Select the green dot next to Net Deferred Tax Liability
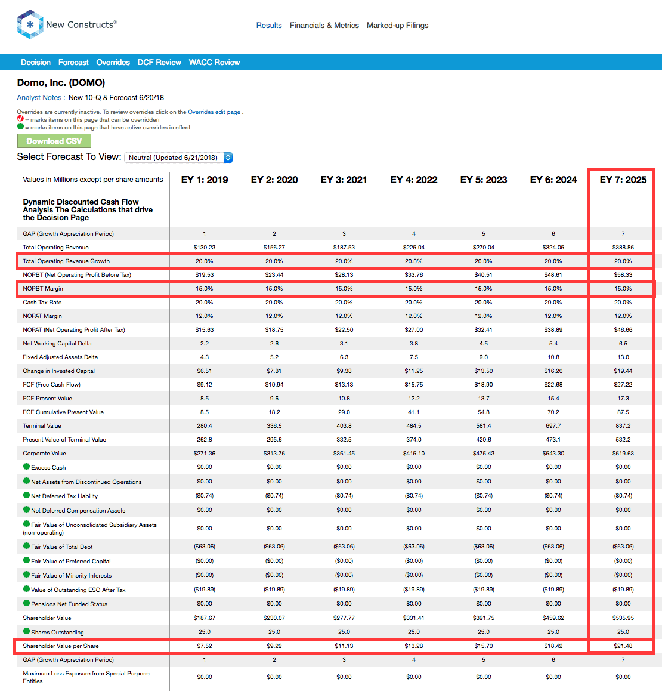This screenshot has width=662, height=691. (26, 495)
